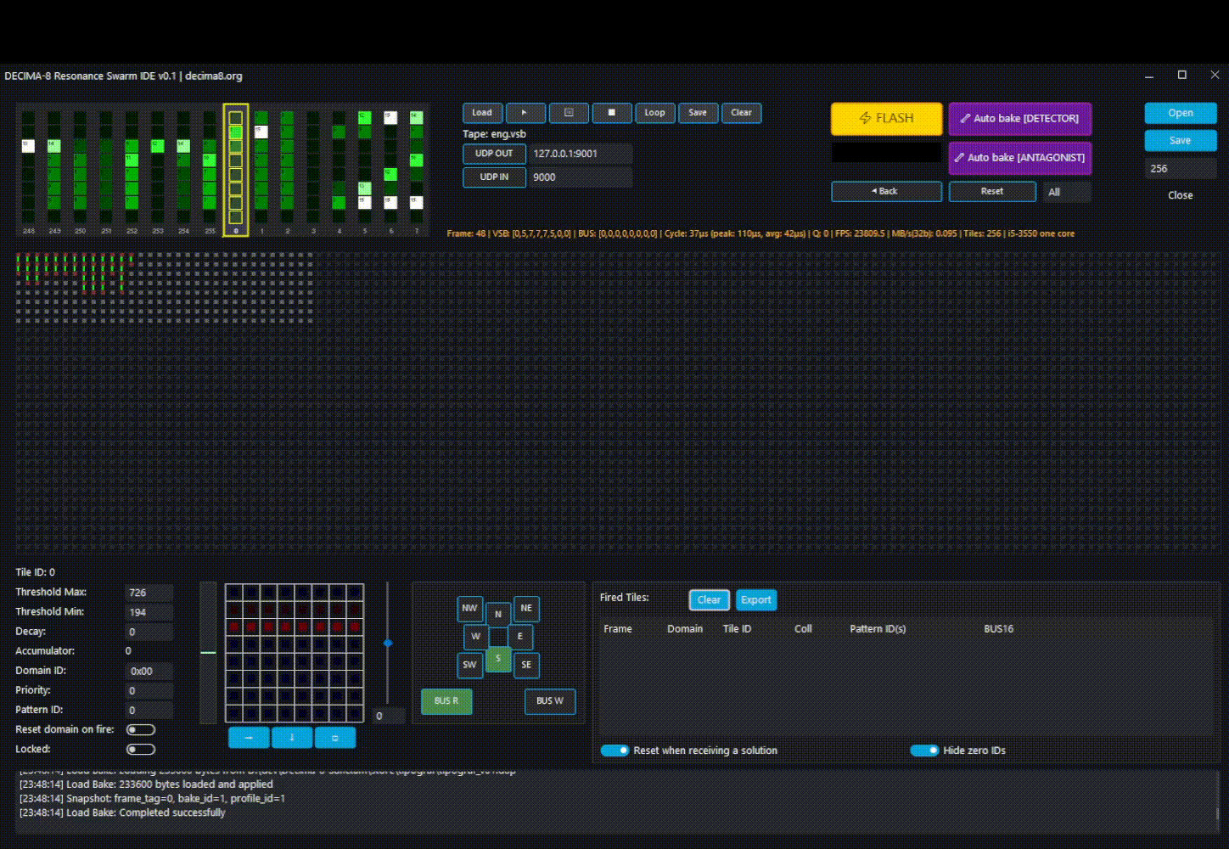Image resolution: width=1229 pixels, height=849 pixels.
Task: Open the All domain dropdown
Action: pos(1066,192)
